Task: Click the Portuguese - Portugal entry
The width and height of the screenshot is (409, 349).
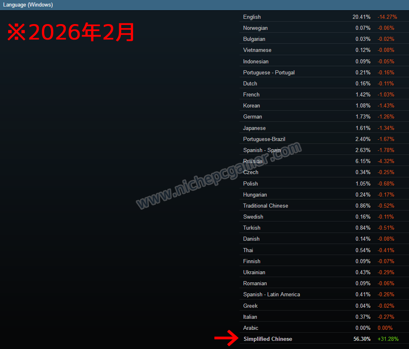Action: 269,72
